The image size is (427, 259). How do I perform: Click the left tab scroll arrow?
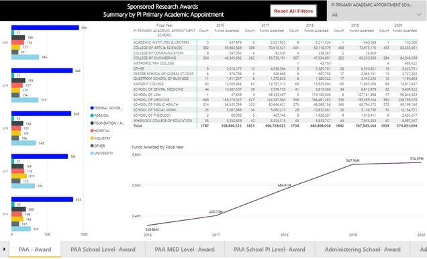point(4,249)
